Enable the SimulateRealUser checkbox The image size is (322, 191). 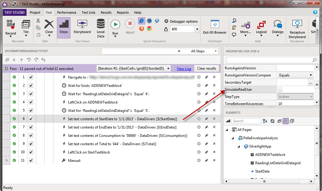tap(280, 90)
